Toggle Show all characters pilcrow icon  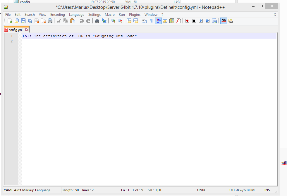tap(151, 21)
